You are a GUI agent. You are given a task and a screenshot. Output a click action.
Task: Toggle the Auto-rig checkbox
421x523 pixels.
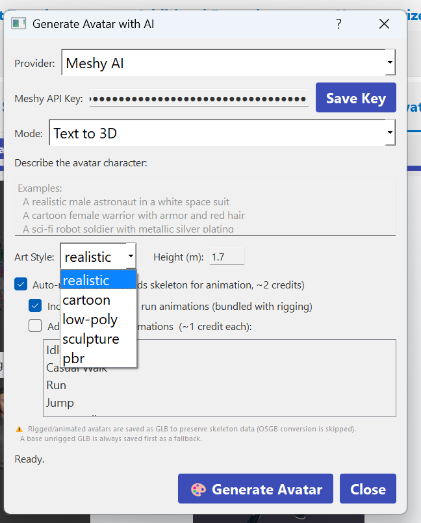21,285
